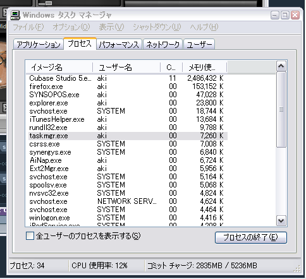Maximize the Task Manager window
The image size is (306, 279).
tap(285, 15)
